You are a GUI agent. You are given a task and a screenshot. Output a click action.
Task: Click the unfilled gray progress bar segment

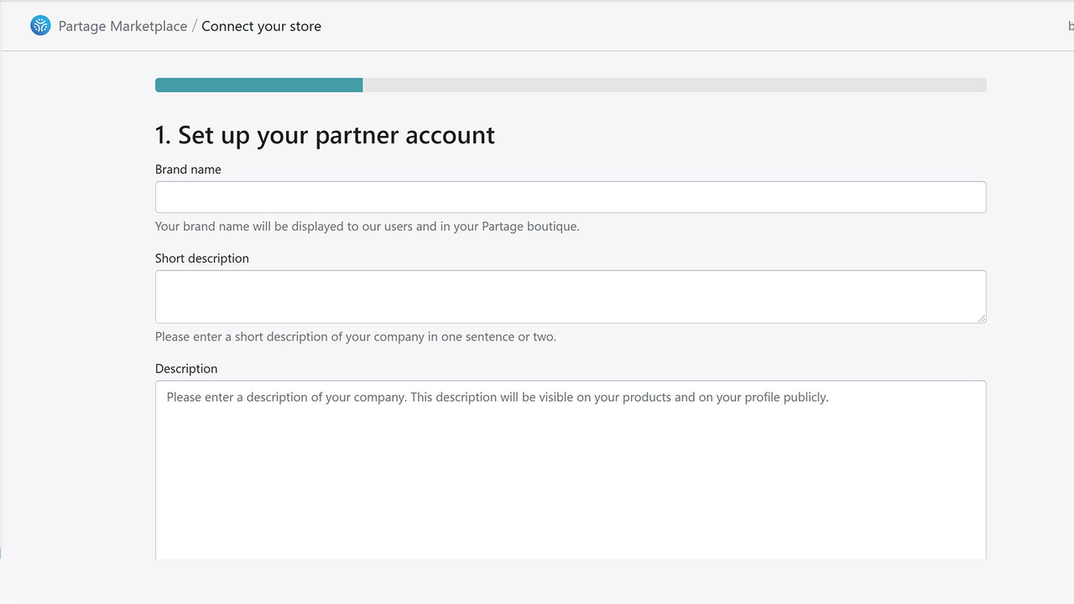tap(671, 85)
